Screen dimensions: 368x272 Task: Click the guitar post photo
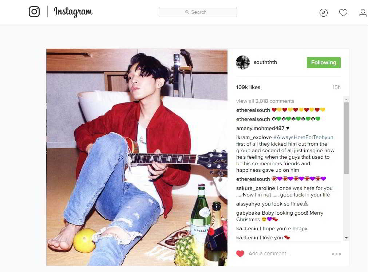pyautogui.click(x=137, y=157)
